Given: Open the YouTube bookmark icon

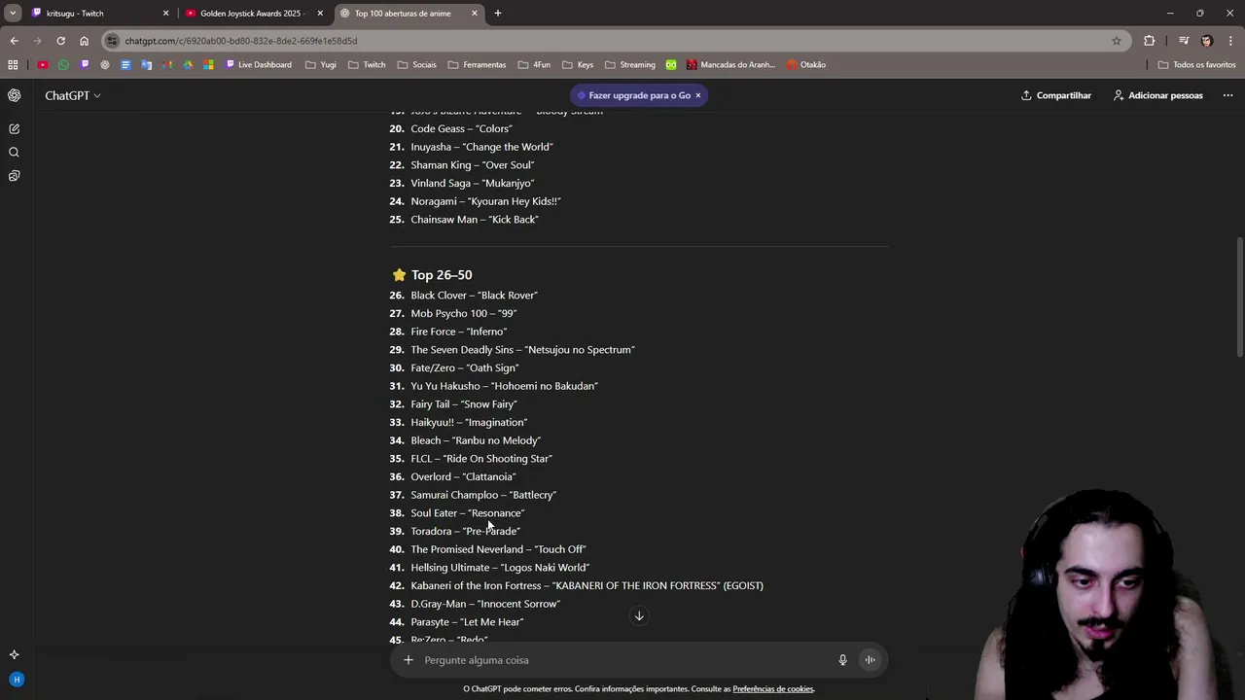Looking at the screenshot, I should point(43,65).
